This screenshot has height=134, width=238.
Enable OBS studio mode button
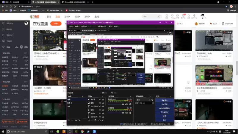click(x=165, y=112)
